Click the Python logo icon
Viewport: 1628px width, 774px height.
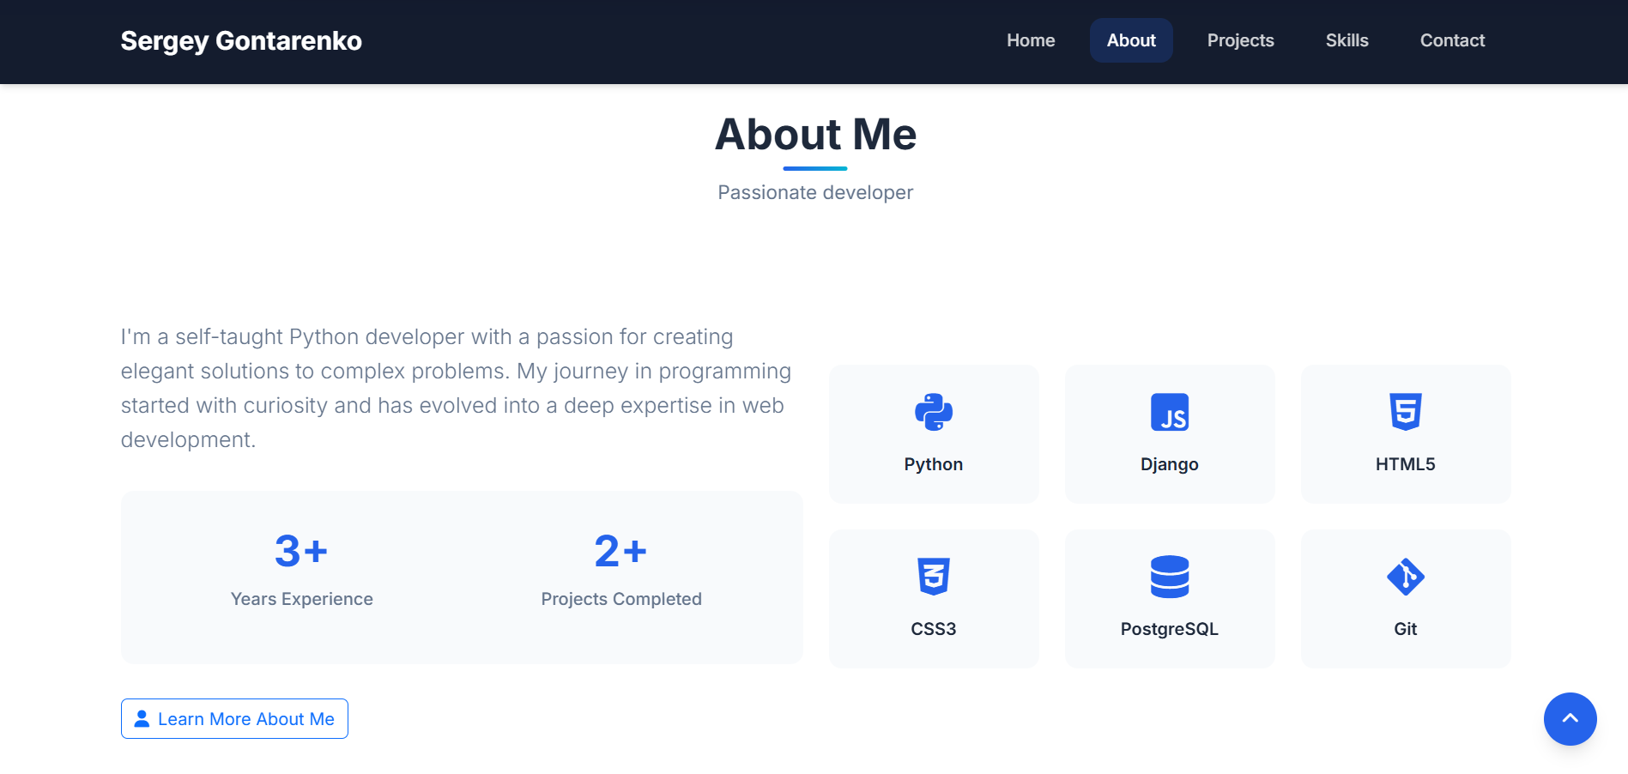(x=934, y=412)
